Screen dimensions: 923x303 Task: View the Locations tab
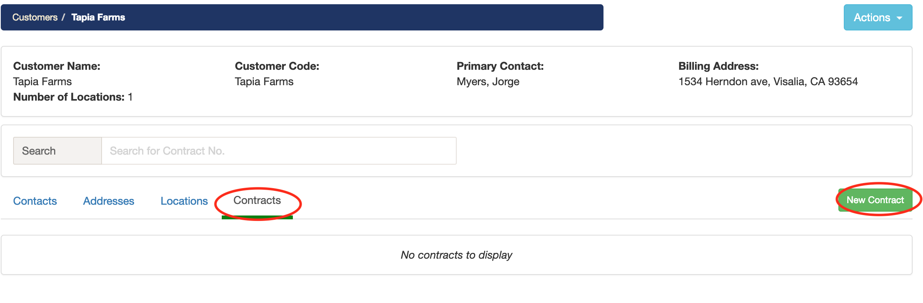coord(184,200)
